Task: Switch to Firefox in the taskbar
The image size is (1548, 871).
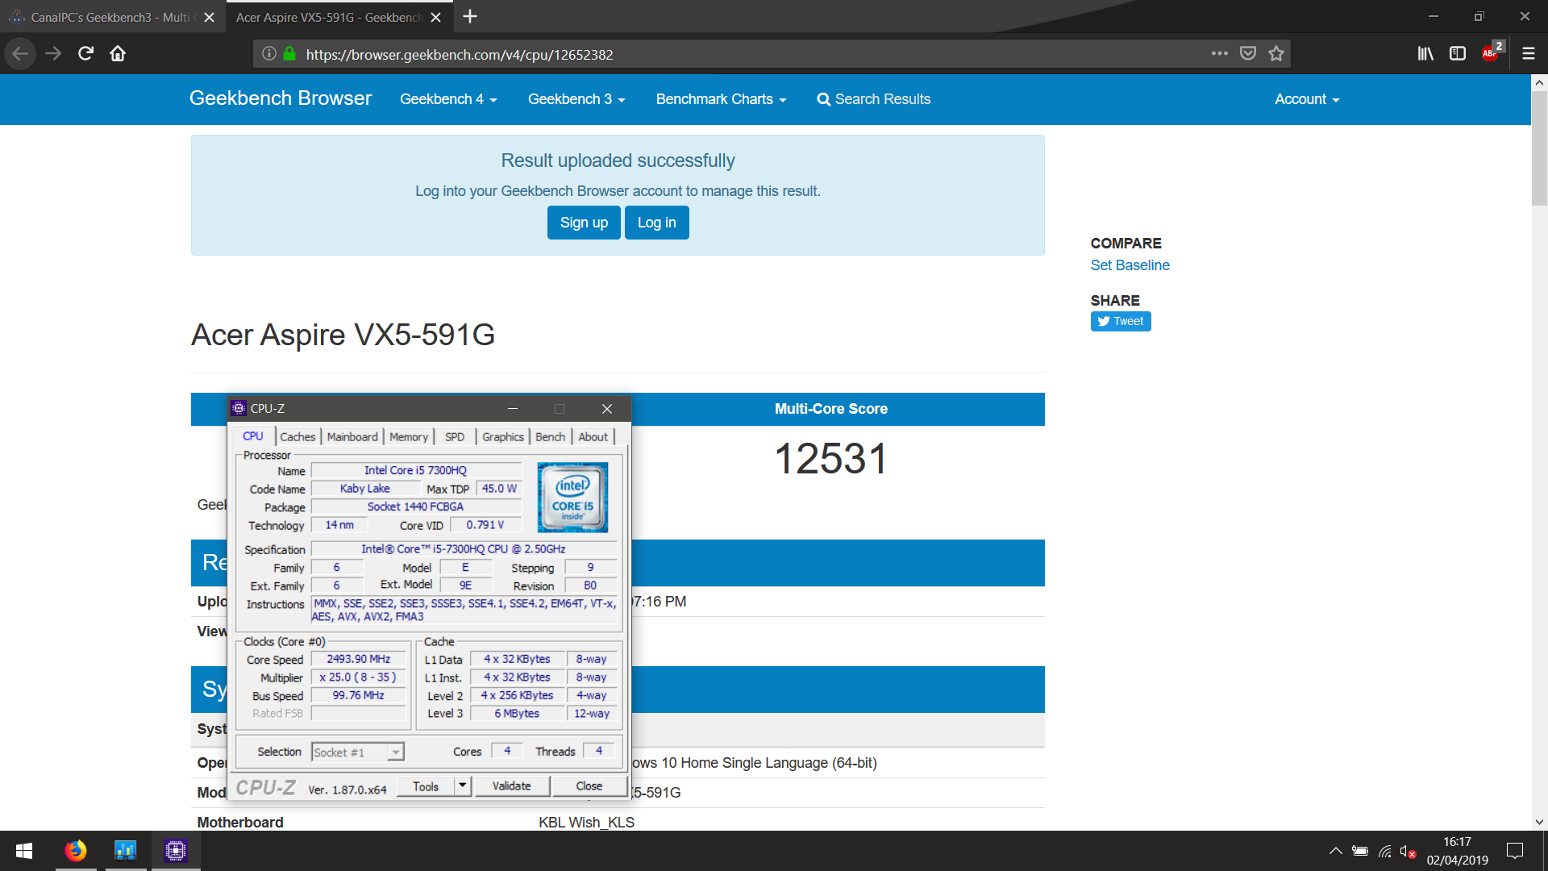Action: (76, 851)
